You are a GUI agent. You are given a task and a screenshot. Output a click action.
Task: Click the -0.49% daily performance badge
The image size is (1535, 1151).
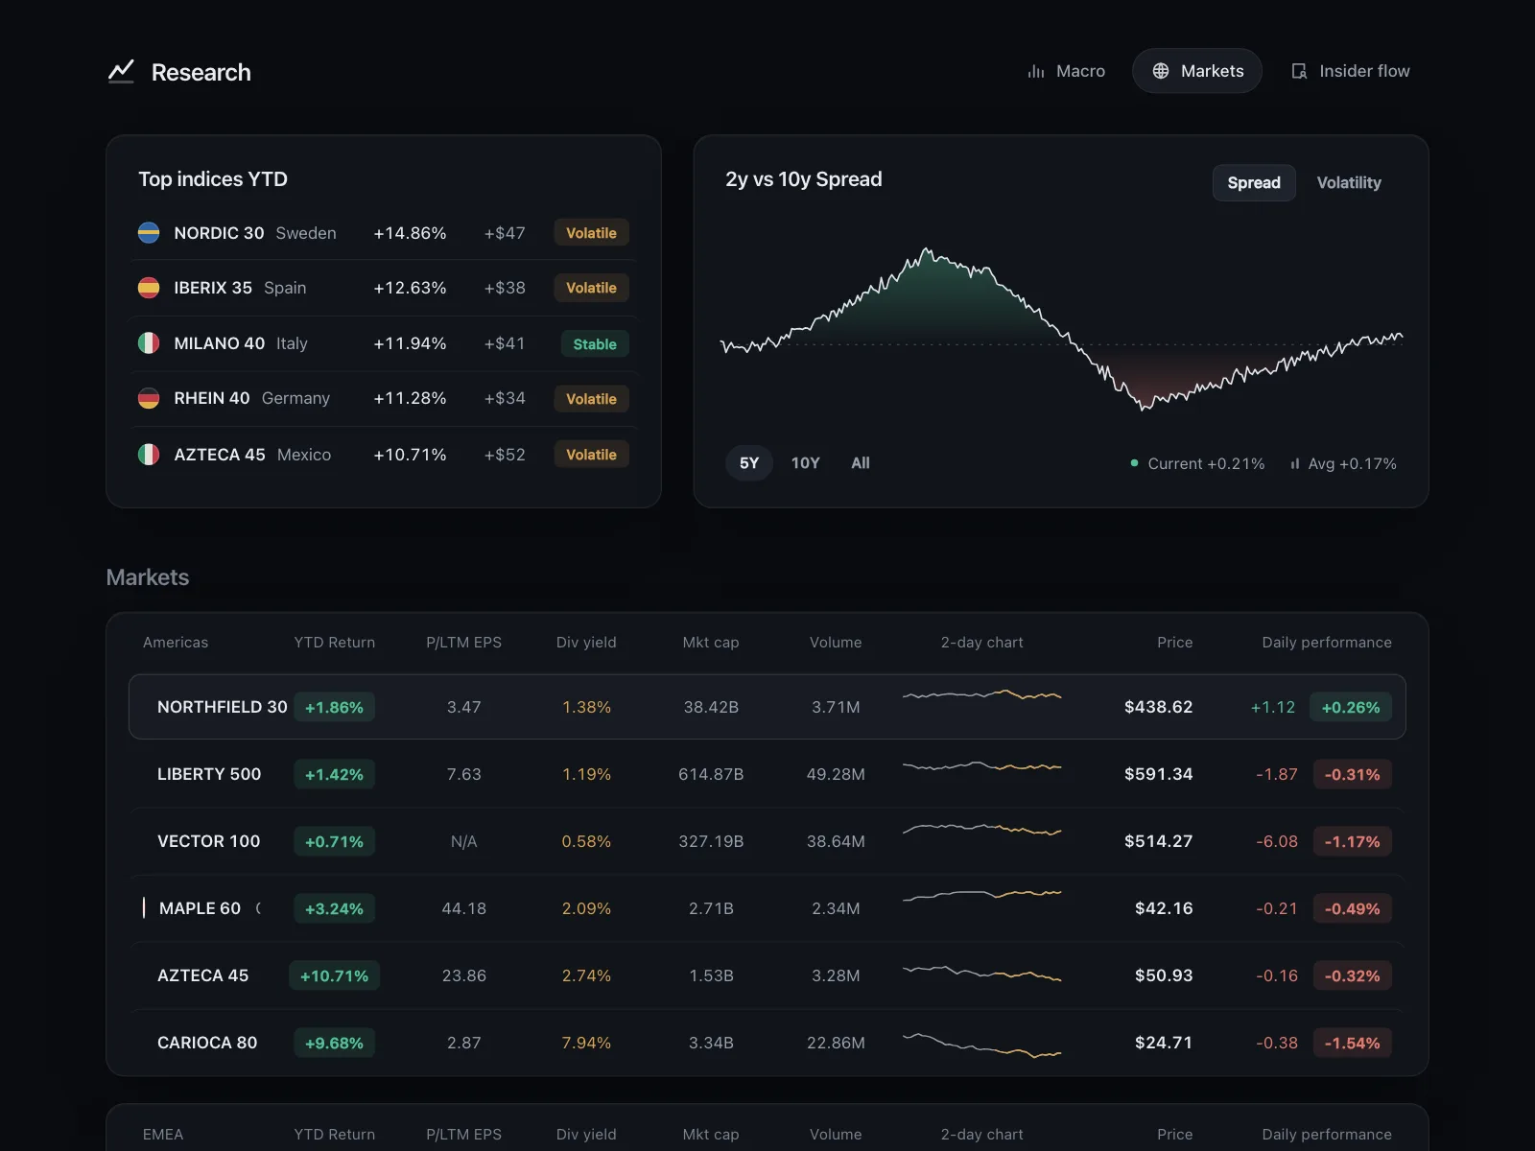pyautogui.click(x=1352, y=908)
